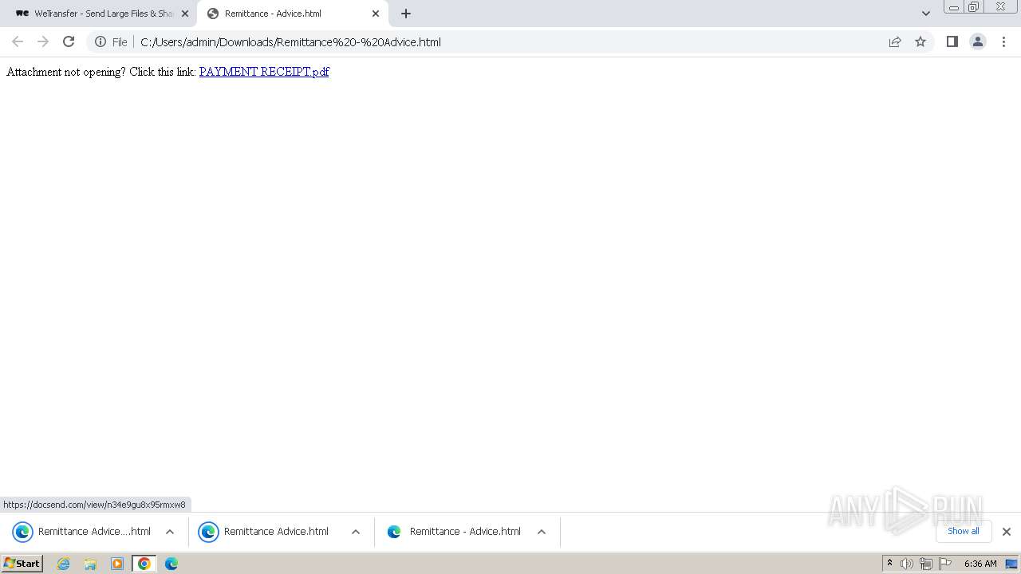Share this page icon in address bar
The width and height of the screenshot is (1021, 574).
pyautogui.click(x=895, y=42)
